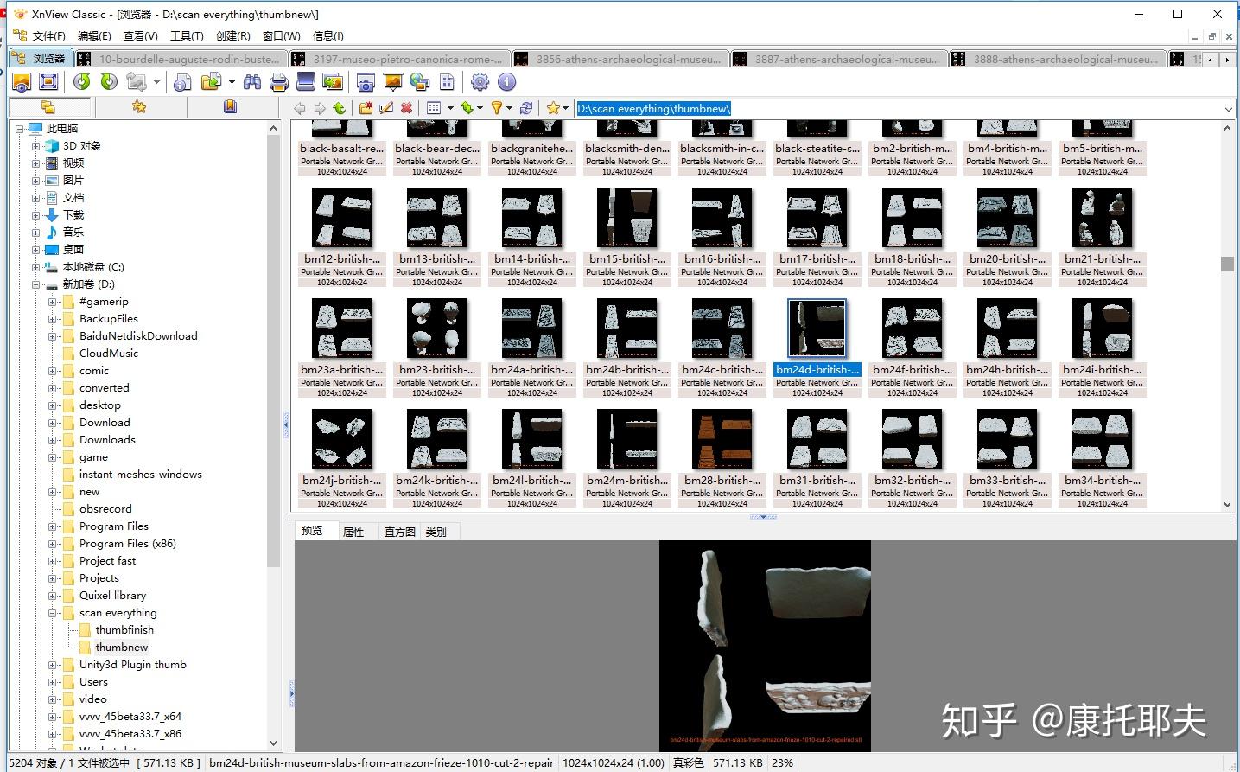1240x772 pixels.
Task: Open the scanner acquire icon
Action: [x=305, y=82]
